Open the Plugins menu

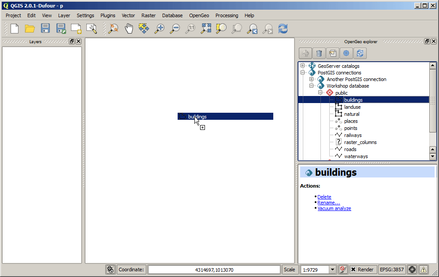pyautogui.click(x=108, y=15)
